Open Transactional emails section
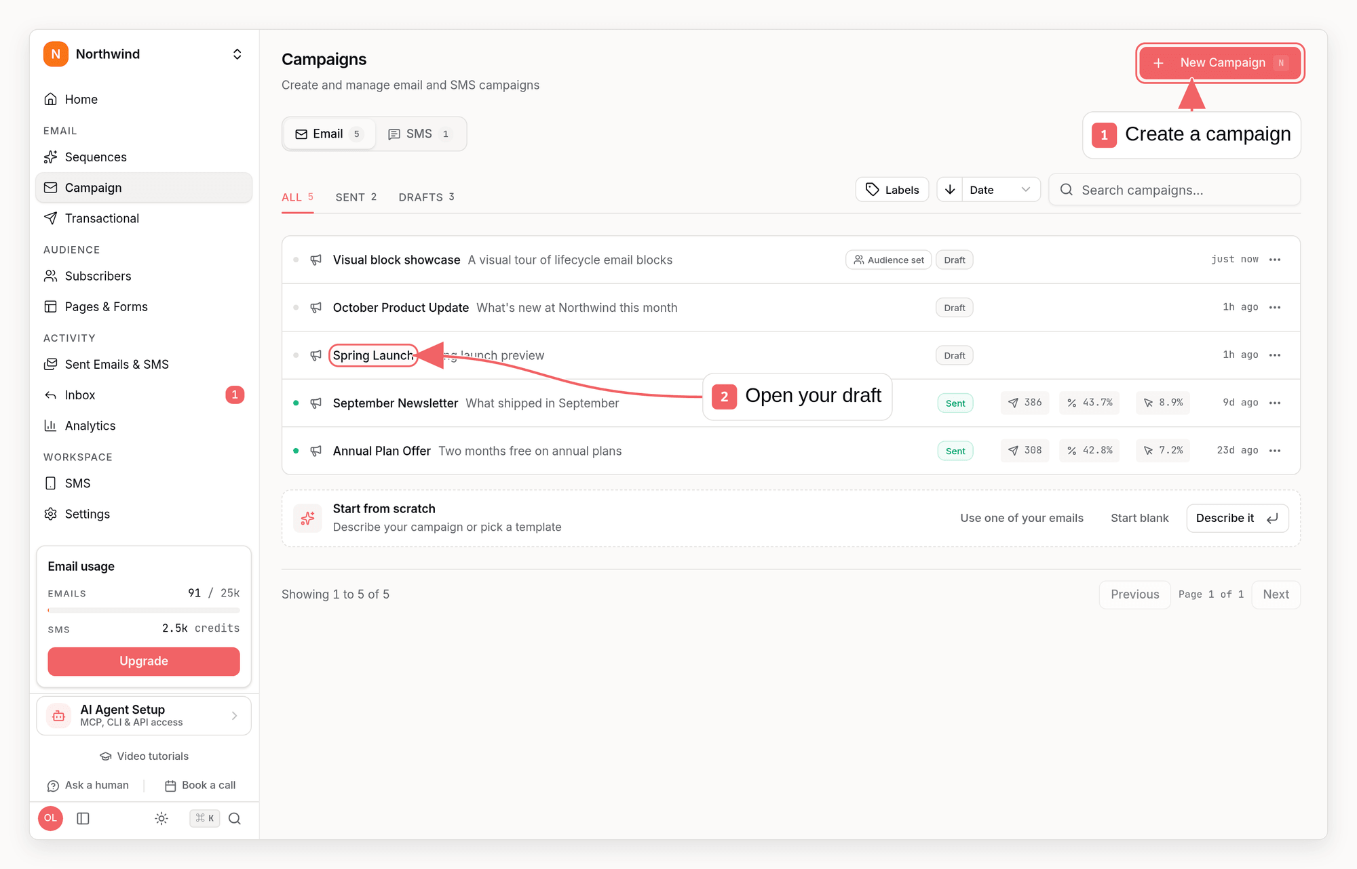Screen dimensions: 1357x869 pos(143,218)
